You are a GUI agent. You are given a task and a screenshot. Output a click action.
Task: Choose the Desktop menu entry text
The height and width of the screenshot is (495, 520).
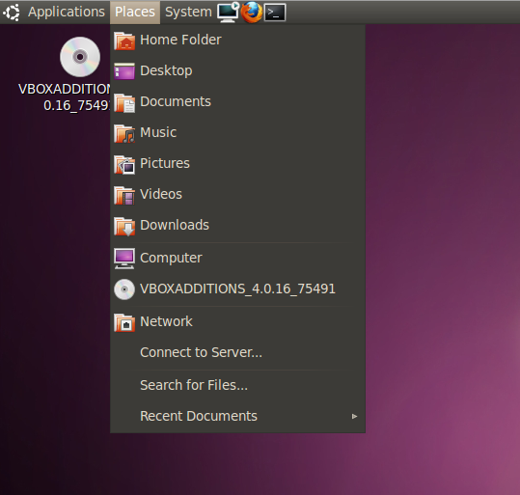pos(166,71)
